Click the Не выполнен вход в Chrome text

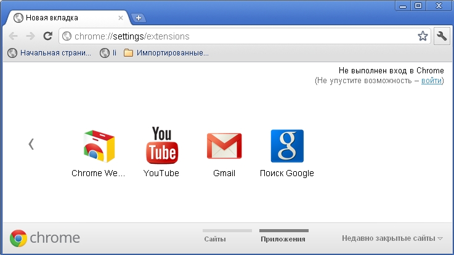click(391, 71)
